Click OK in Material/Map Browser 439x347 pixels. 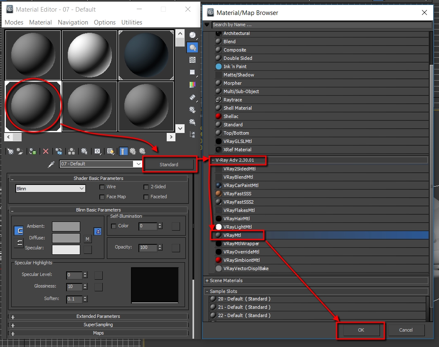(361, 330)
